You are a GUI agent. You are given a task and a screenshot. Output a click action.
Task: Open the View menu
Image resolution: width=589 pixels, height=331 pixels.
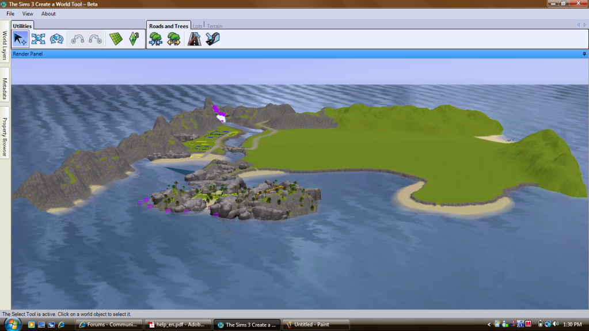pos(28,14)
